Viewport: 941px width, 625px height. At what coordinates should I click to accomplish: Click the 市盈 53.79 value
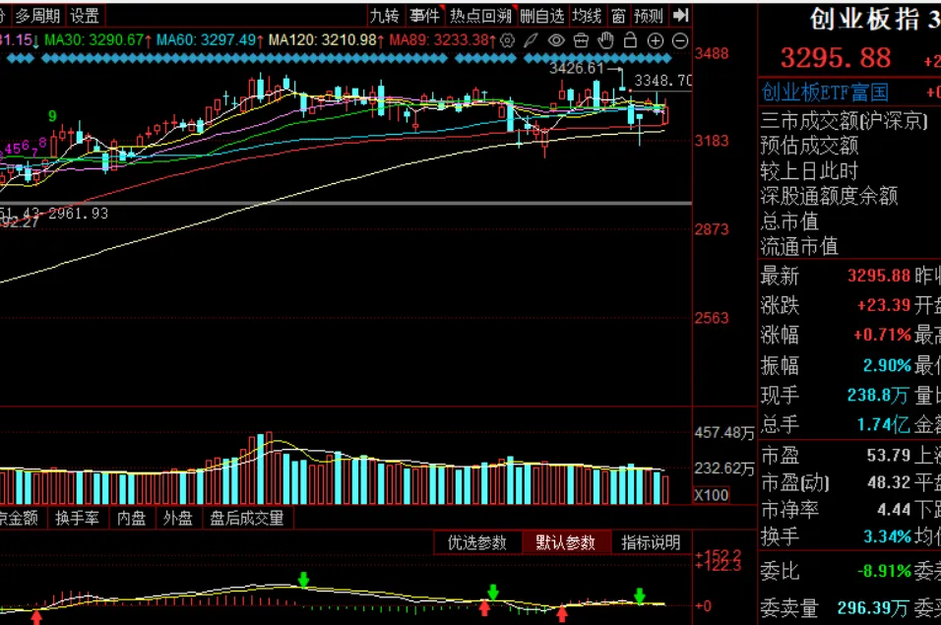889,456
